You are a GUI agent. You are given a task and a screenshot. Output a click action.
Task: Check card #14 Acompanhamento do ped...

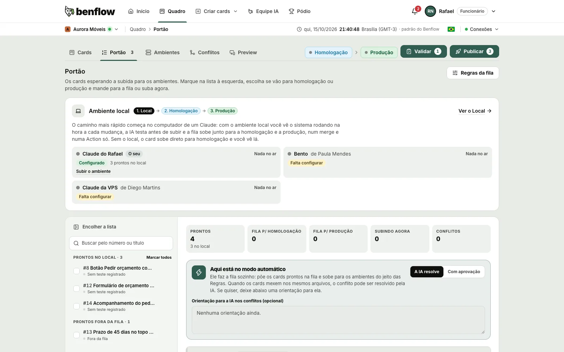tap(76, 306)
